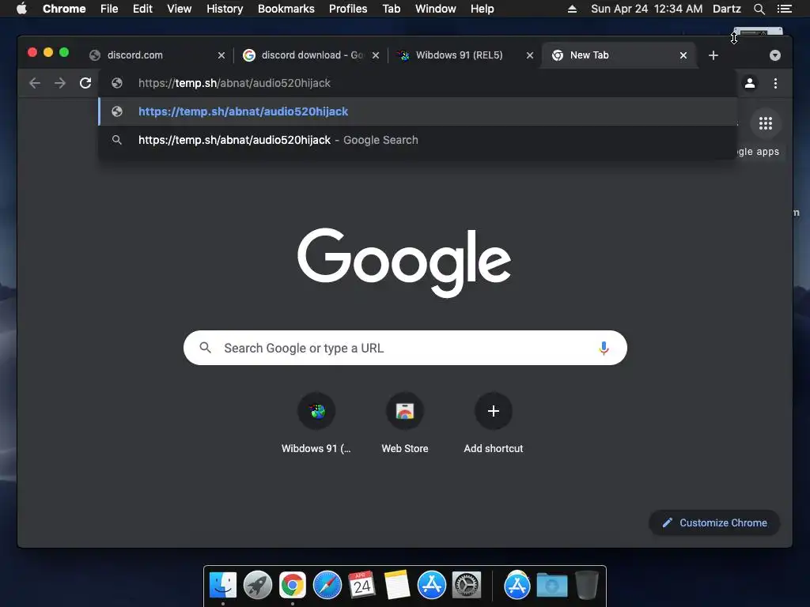Click the Search Google or type a URL box
Viewport: 810px width, 607px height.
[x=405, y=348]
